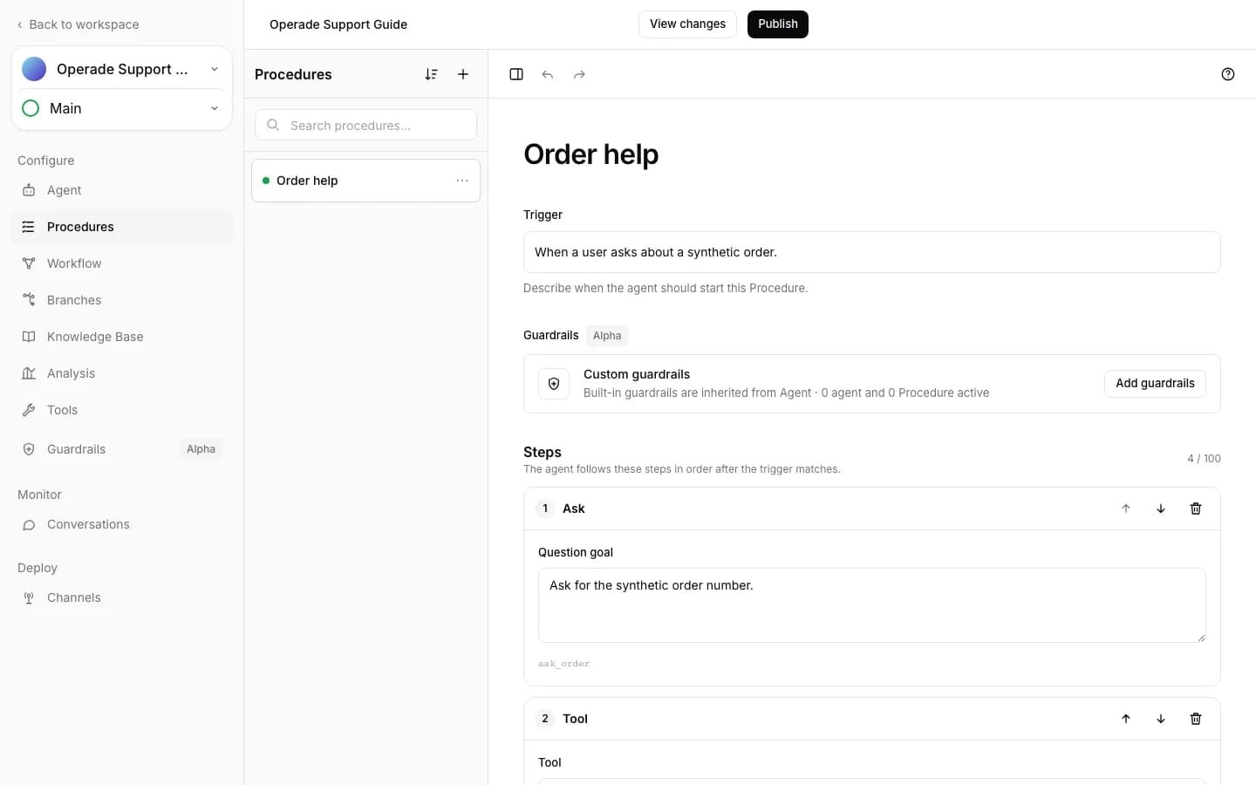The image size is (1256, 785).
Task: Move Ask step up
Action: 1126,509
